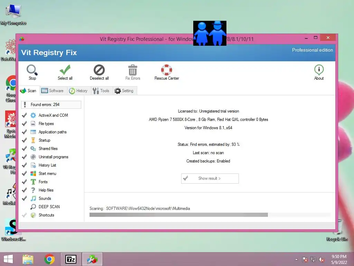Open the My Computer desktop icon
Image resolution: width=354 pixels, height=266 pixels.
pos(13,14)
